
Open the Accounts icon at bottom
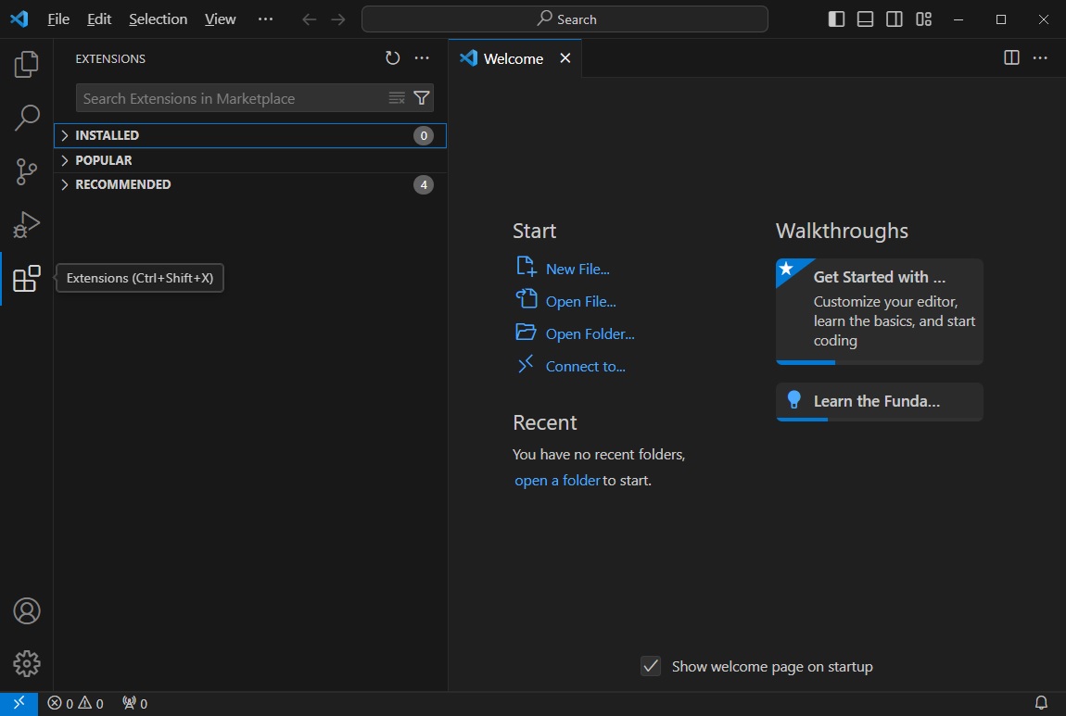point(27,610)
